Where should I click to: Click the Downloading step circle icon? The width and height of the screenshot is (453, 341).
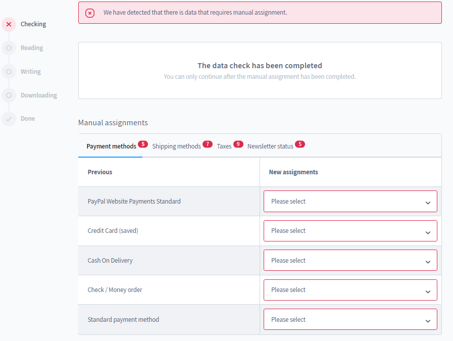pyautogui.click(x=9, y=95)
